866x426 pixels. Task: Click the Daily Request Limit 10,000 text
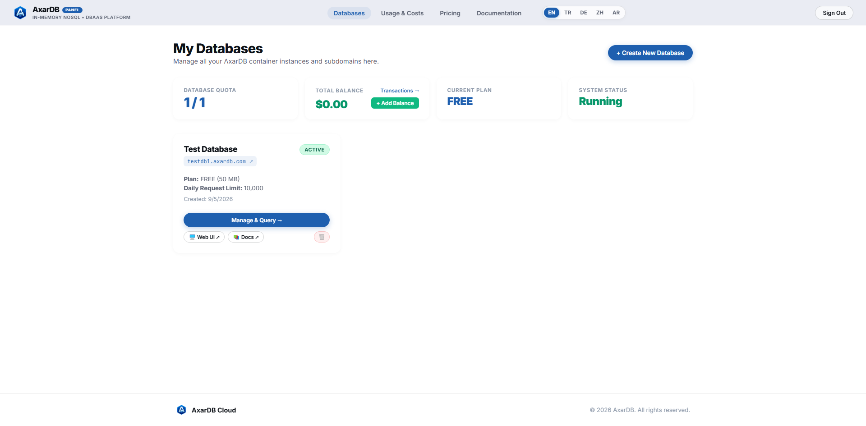coord(223,188)
